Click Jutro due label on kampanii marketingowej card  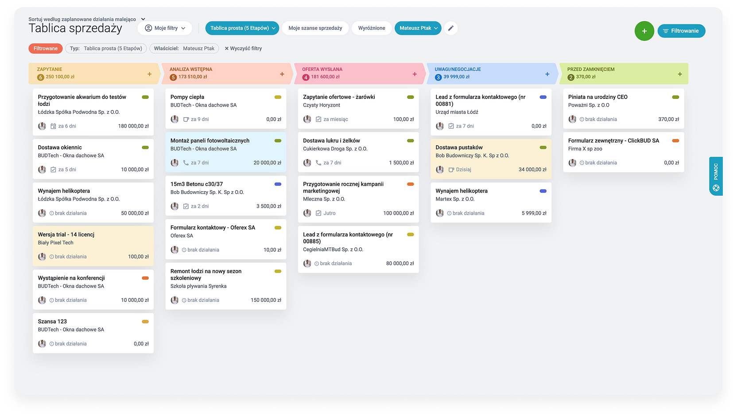tap(330, 213)
